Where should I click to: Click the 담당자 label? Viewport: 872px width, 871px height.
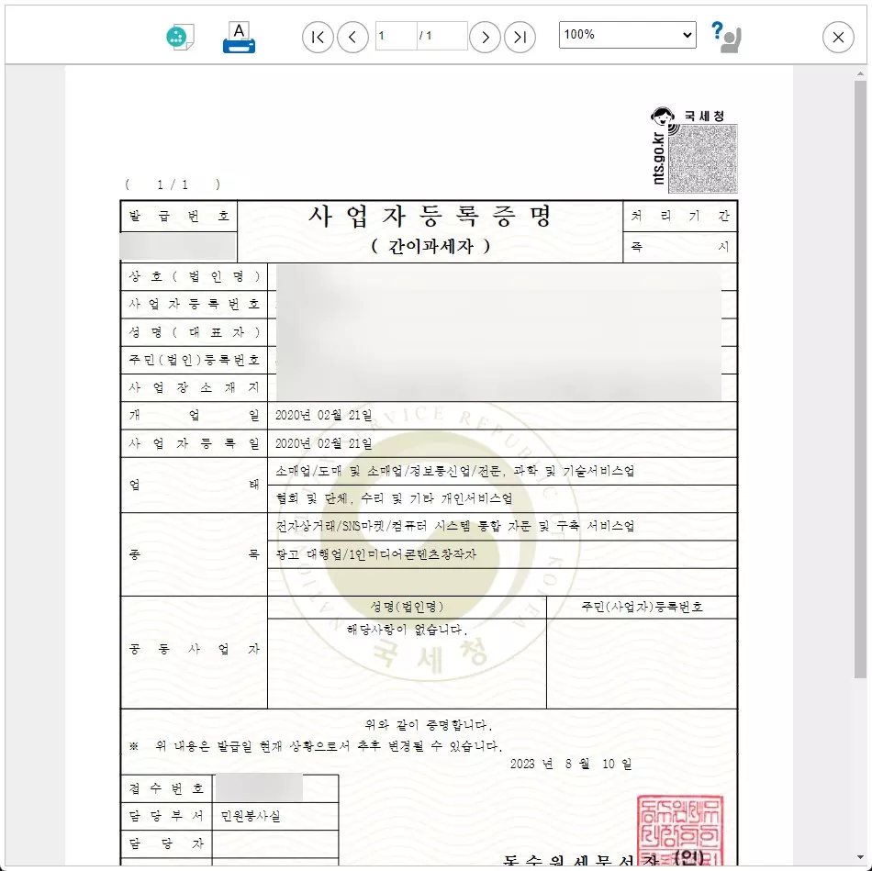pyautogui.click(x=166, y=843)
